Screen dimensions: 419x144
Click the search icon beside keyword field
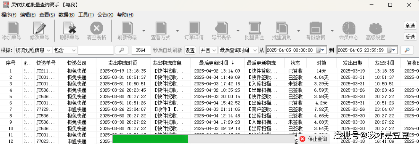(122, 50)
